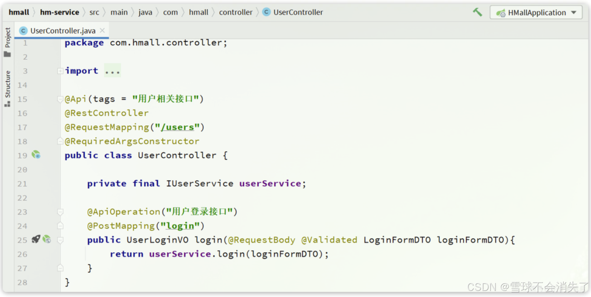Click the hm-service breadcrumb
The width and height of the screenshot is (591, 297).
(60, 12)
